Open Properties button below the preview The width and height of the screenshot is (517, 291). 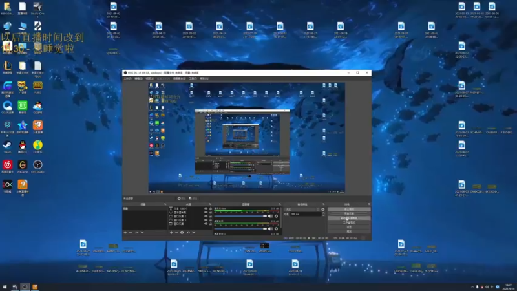pyautogui.click(x=182, y=199)
